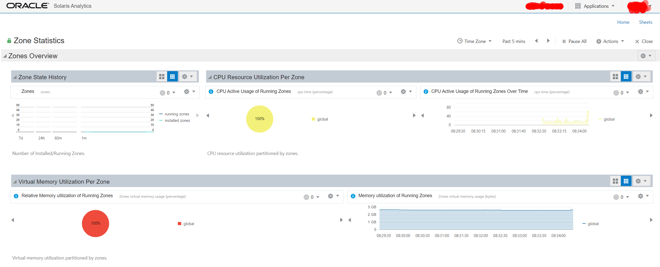Switch Zone State History to large layout

(162, 77)
